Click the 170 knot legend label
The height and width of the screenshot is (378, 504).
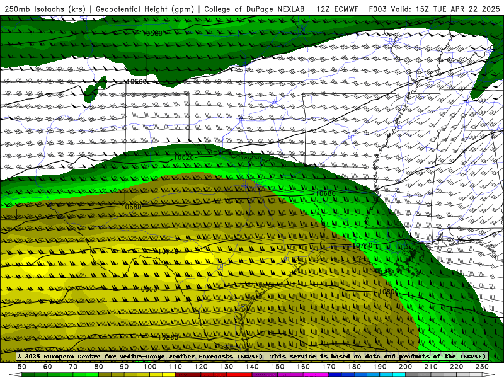pyautogui.click(x=329, y=367)
